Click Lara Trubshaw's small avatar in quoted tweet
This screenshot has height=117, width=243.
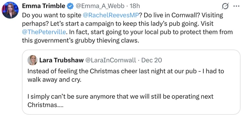[32, 60]
